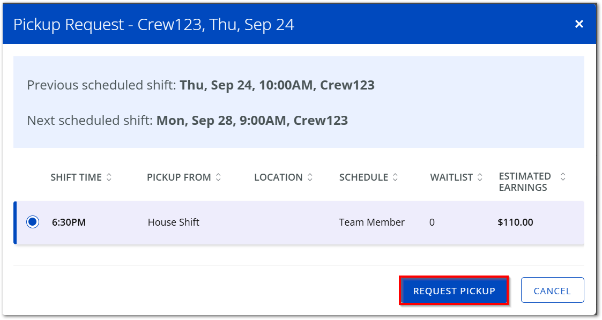This screenshot has width=602, height=320.
Task: Sort by SHIFT TIME using its arrows icon
Action: 109,177
